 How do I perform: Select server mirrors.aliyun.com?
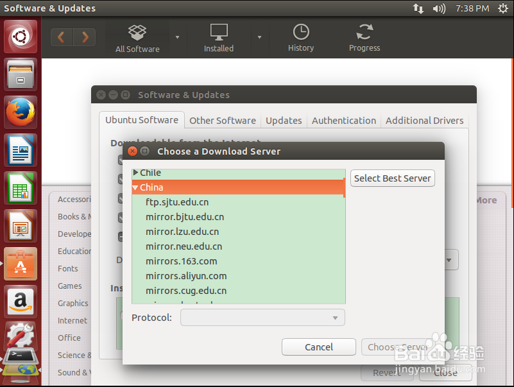click(238, 276)
